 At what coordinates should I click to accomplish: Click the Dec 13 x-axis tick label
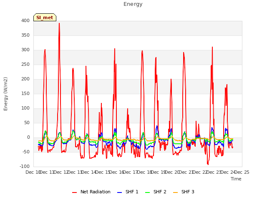75,172
